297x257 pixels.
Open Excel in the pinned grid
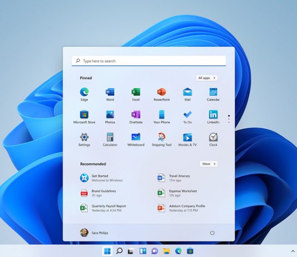coord(136,94)
